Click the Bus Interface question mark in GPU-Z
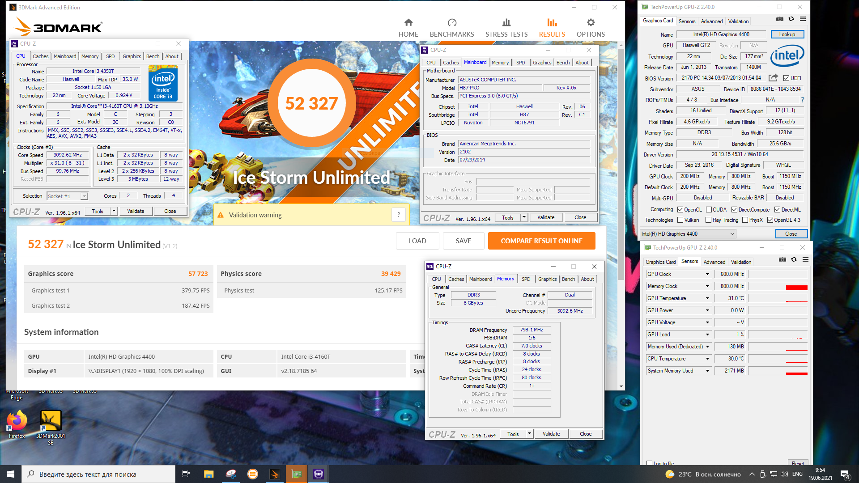The height and width of the screenshot is (483, 859). 803,100
